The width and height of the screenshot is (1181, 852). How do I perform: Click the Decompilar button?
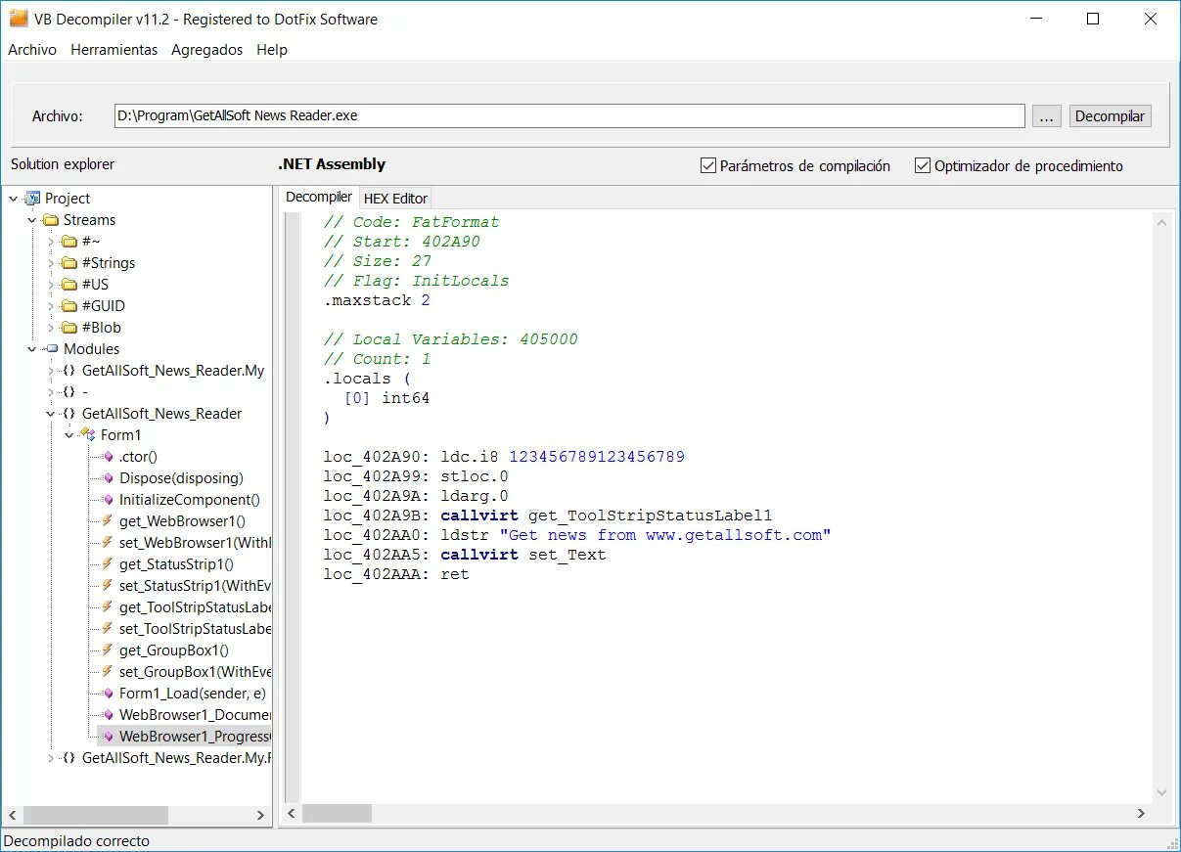click(1110, 115)
